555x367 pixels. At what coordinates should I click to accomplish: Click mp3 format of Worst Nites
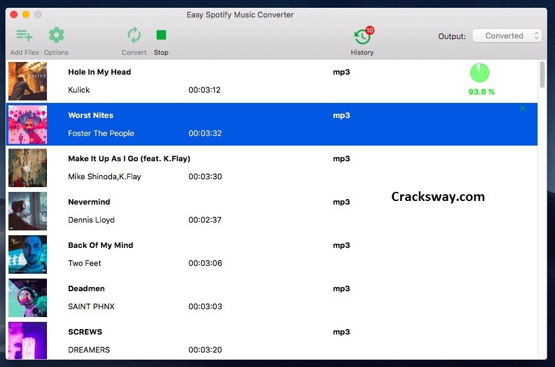pos(341,116)
